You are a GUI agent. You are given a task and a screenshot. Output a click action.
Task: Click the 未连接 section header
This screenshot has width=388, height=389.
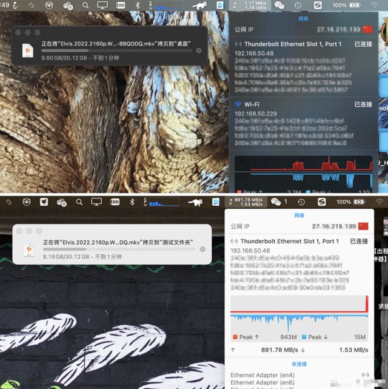coord(299,364)
